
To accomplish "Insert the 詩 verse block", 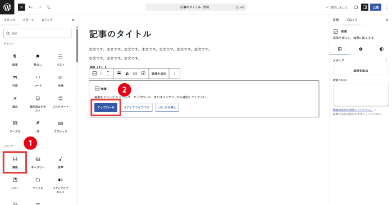I will [x=38, y=126].
